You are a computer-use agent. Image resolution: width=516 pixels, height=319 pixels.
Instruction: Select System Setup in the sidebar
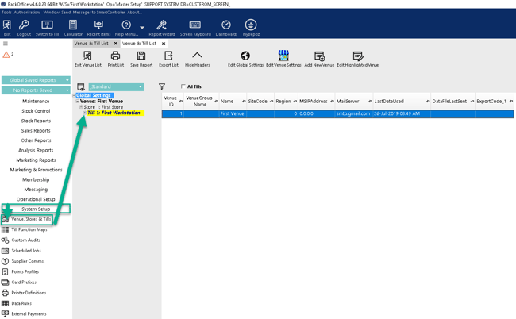point(36,209)
